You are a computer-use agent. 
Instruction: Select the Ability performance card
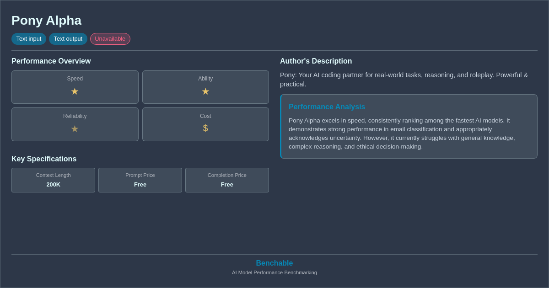pos(205,87)
